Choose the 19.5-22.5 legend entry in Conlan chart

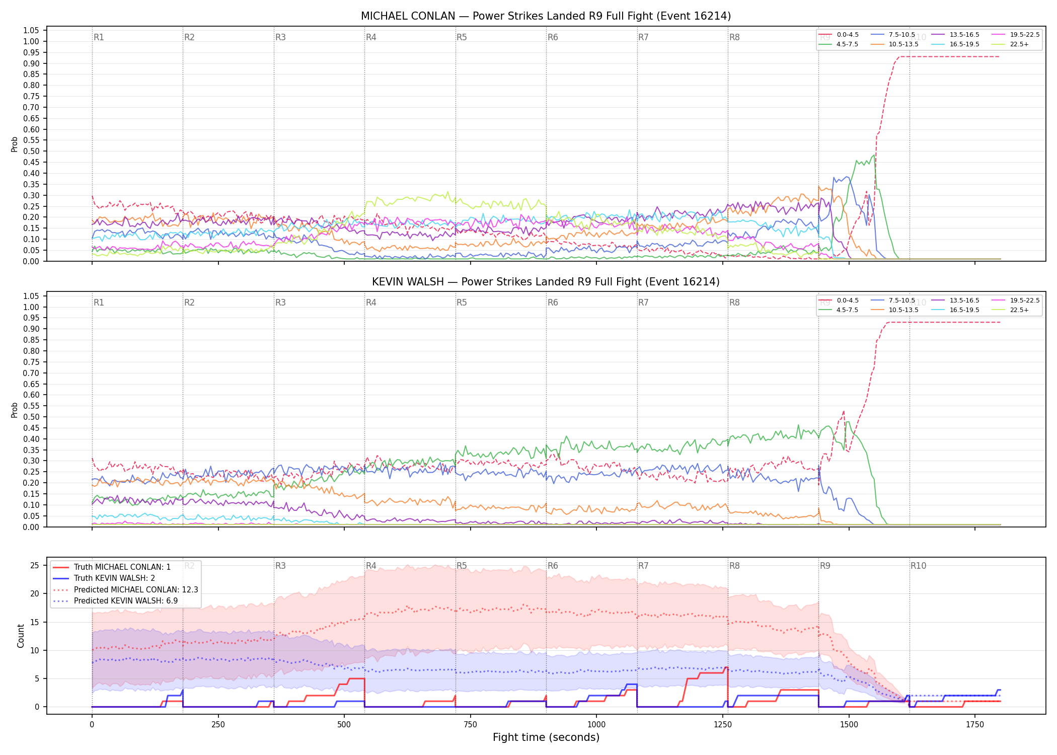[x=1016, y=35]
